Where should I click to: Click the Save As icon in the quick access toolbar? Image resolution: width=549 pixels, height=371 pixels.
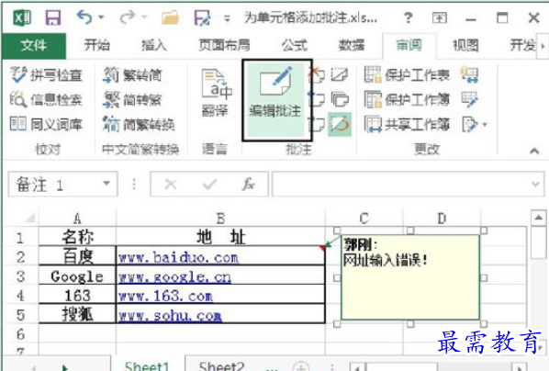202,17
